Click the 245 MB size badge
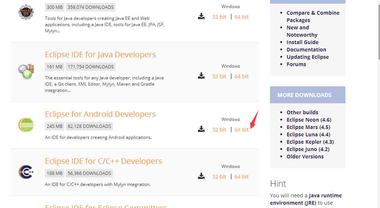This screenshot has width=380, height=208. coord(54,126)
